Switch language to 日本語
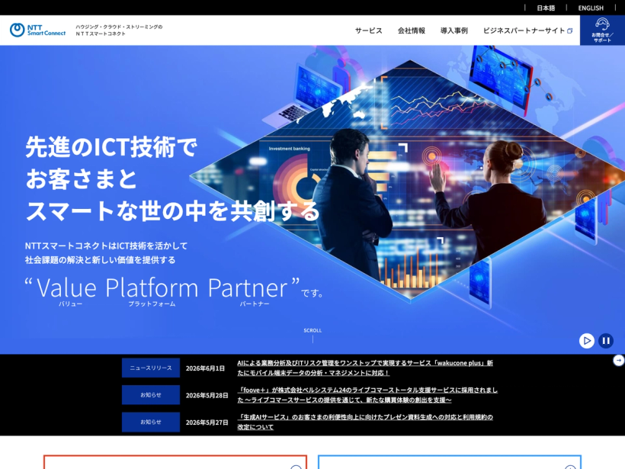Screen dimensions: 625x469 coord(546,8)
